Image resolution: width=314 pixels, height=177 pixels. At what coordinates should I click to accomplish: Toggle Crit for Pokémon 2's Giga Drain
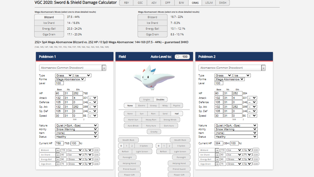coord(256,164)
